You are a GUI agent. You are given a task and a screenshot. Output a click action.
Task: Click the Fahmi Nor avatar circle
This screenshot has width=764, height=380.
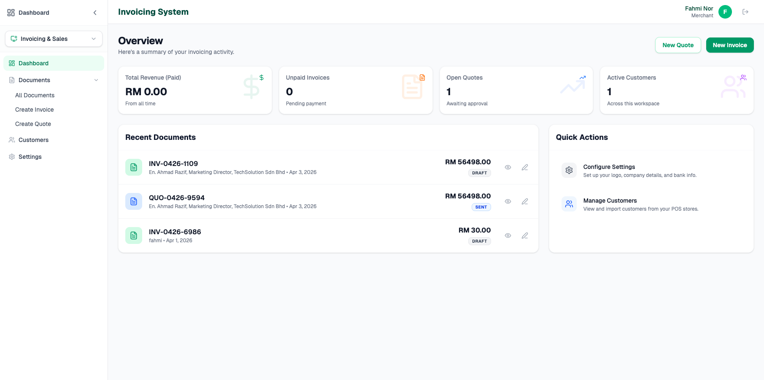725,11
